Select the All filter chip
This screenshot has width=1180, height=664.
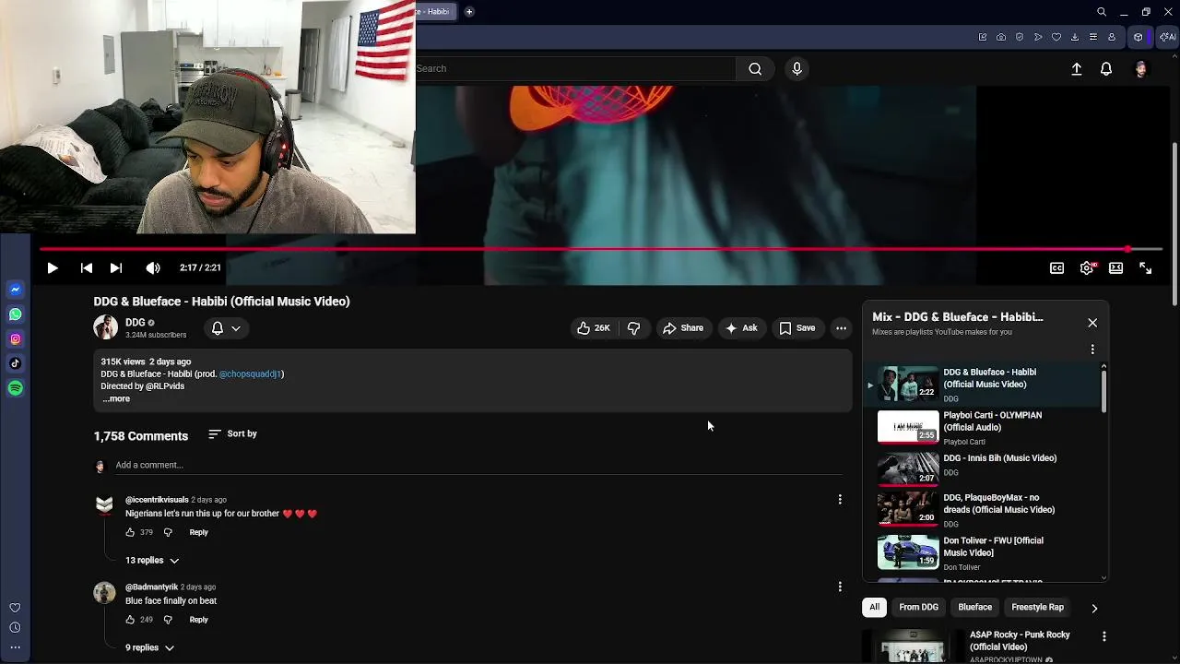click(874, 608)
